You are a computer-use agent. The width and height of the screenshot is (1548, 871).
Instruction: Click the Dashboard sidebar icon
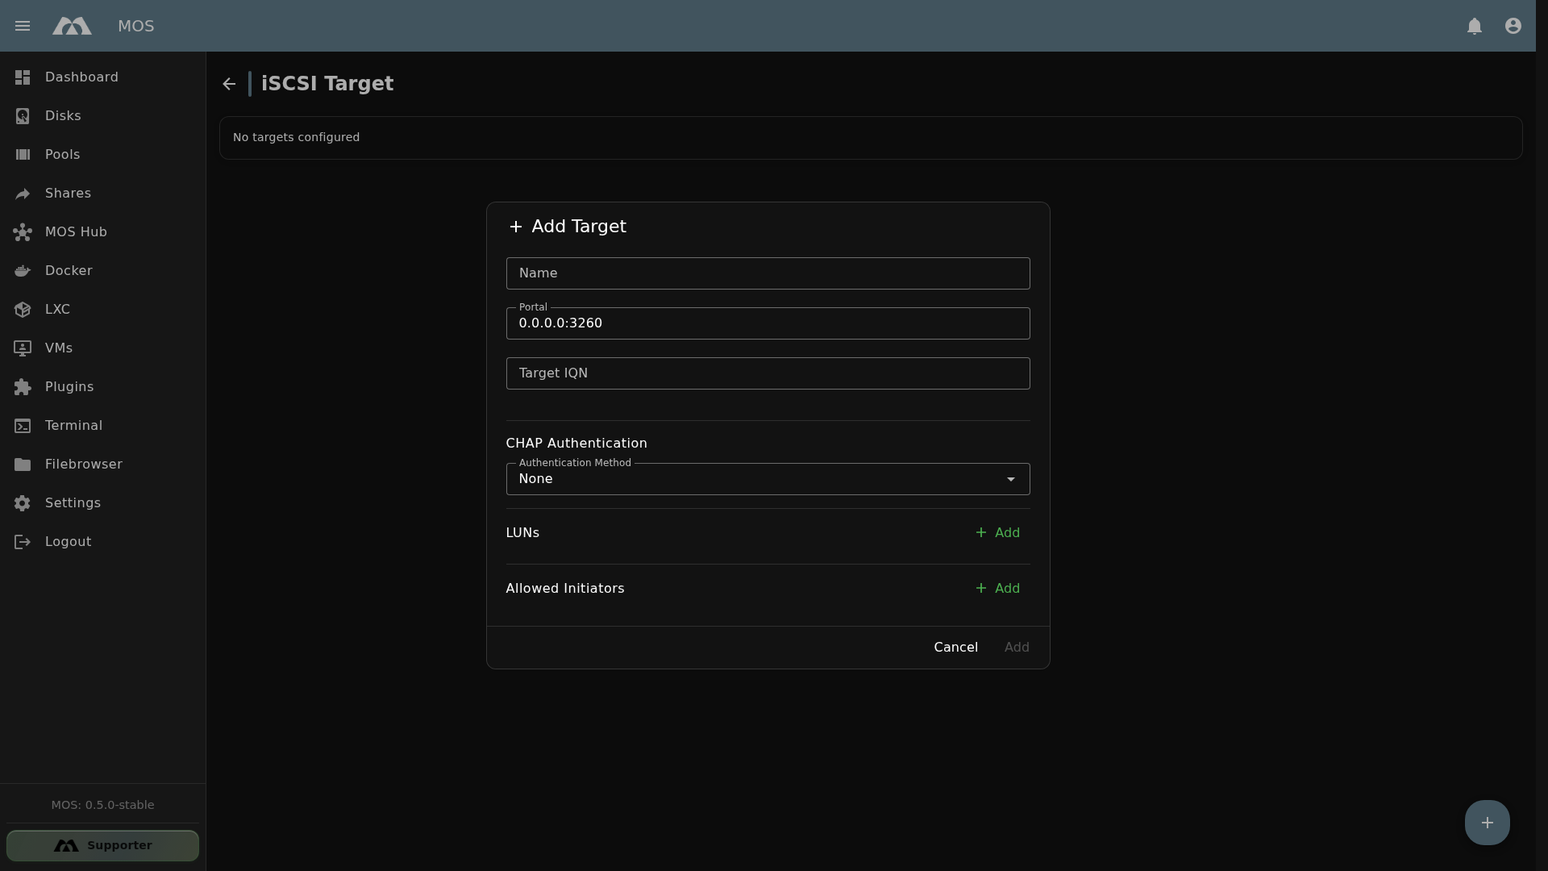(x=23, y=77)
